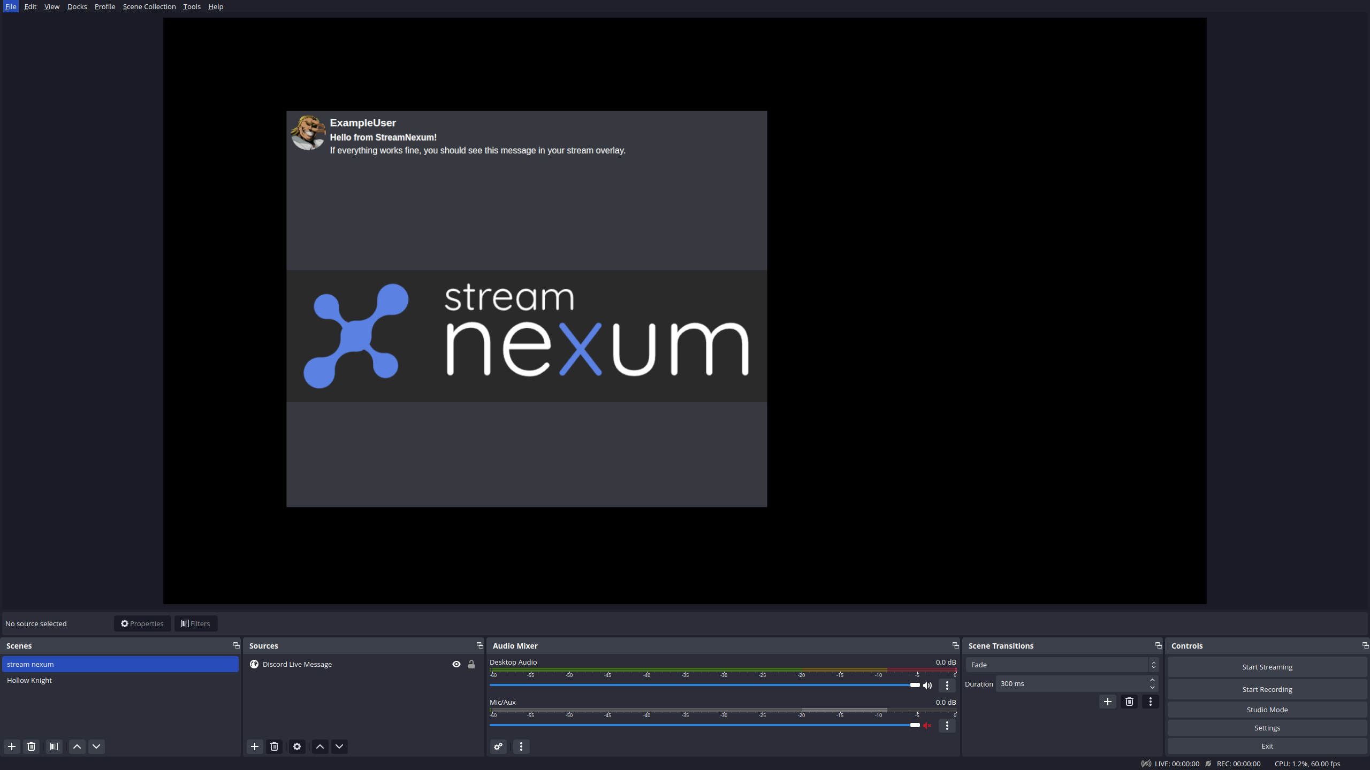
Task: Open the Scene Collection menu
Action: [149, 6]
